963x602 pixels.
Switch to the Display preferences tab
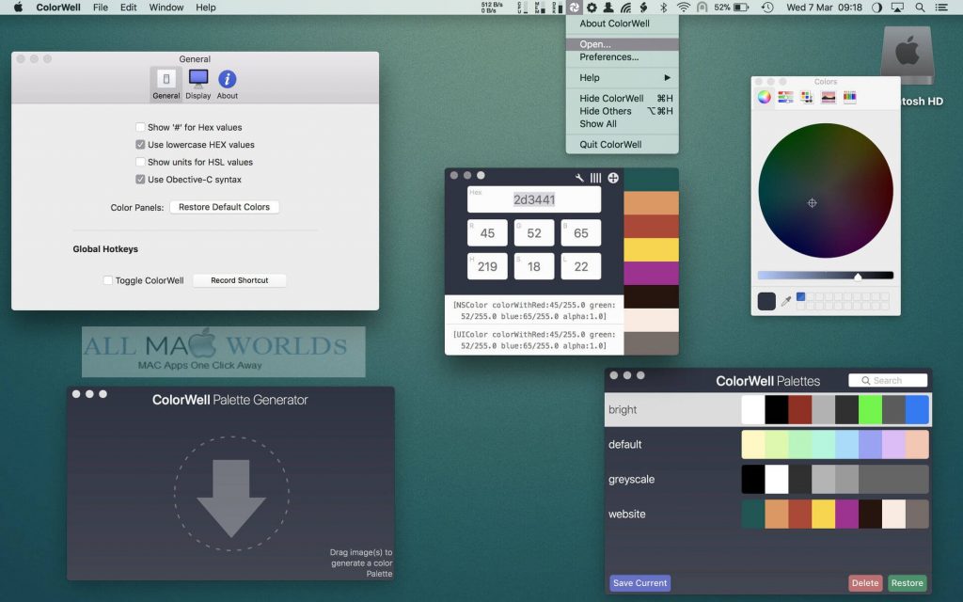point(198,84)
